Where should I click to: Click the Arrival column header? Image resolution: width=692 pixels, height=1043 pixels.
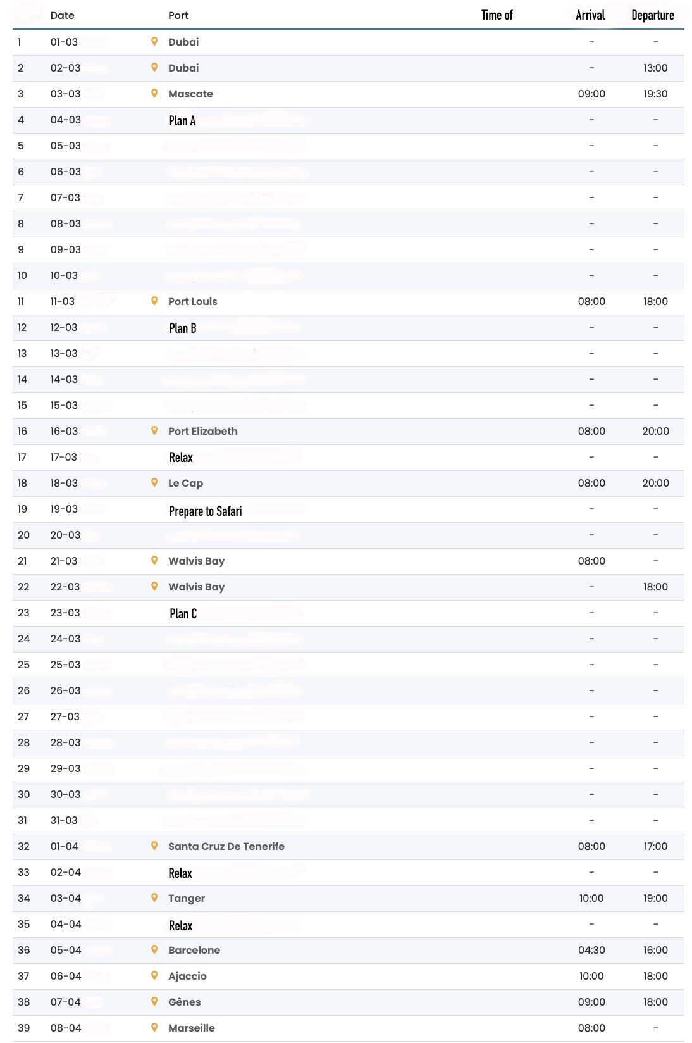coord(590,15)
